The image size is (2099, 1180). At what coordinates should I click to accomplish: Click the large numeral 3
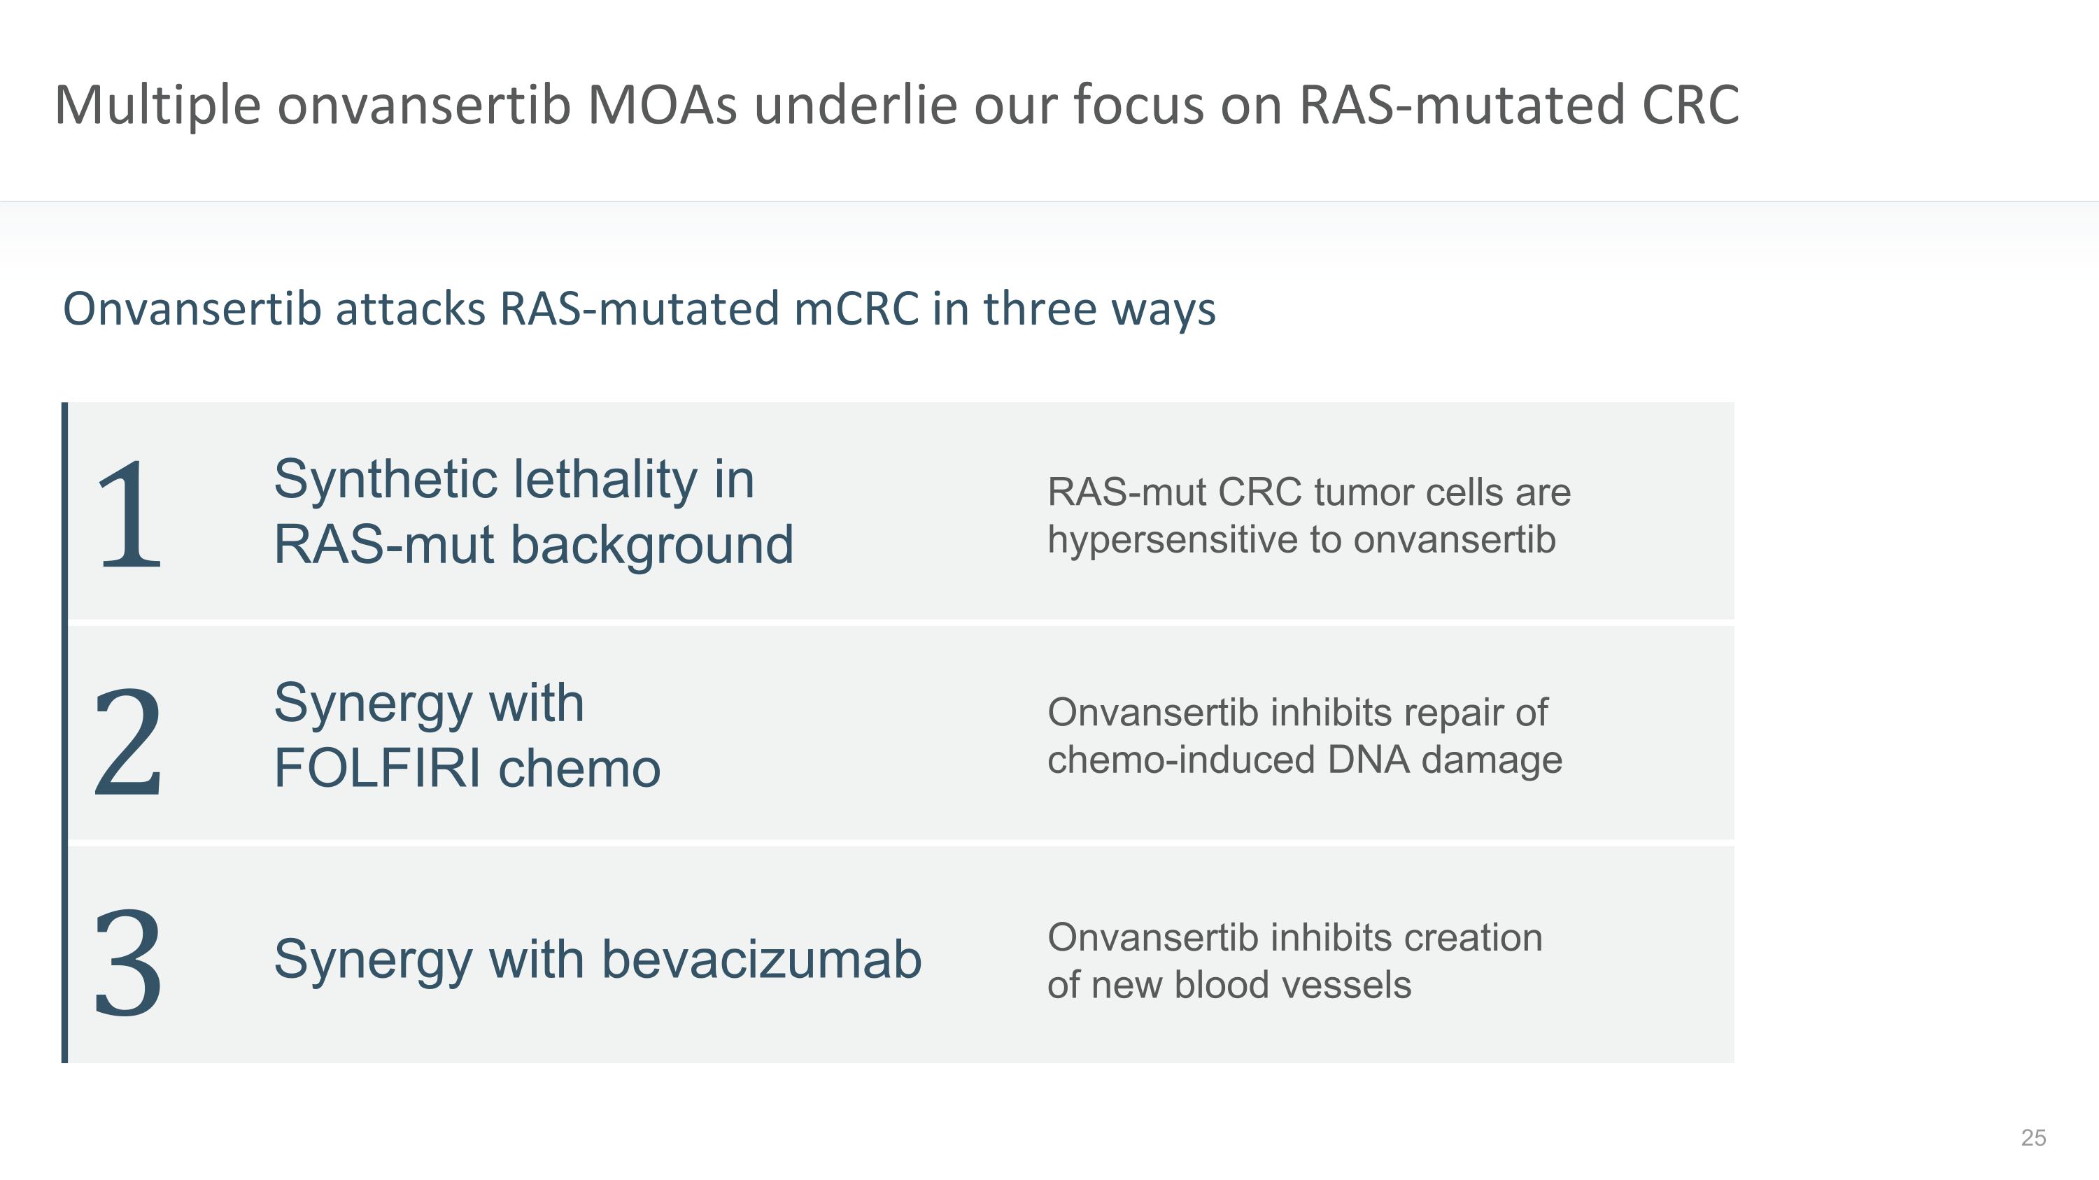[129, 962]
